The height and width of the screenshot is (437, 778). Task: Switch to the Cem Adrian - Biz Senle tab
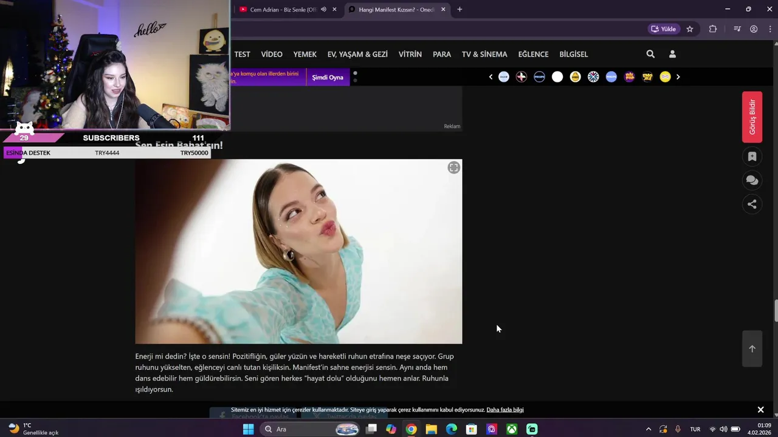point(283,9)
